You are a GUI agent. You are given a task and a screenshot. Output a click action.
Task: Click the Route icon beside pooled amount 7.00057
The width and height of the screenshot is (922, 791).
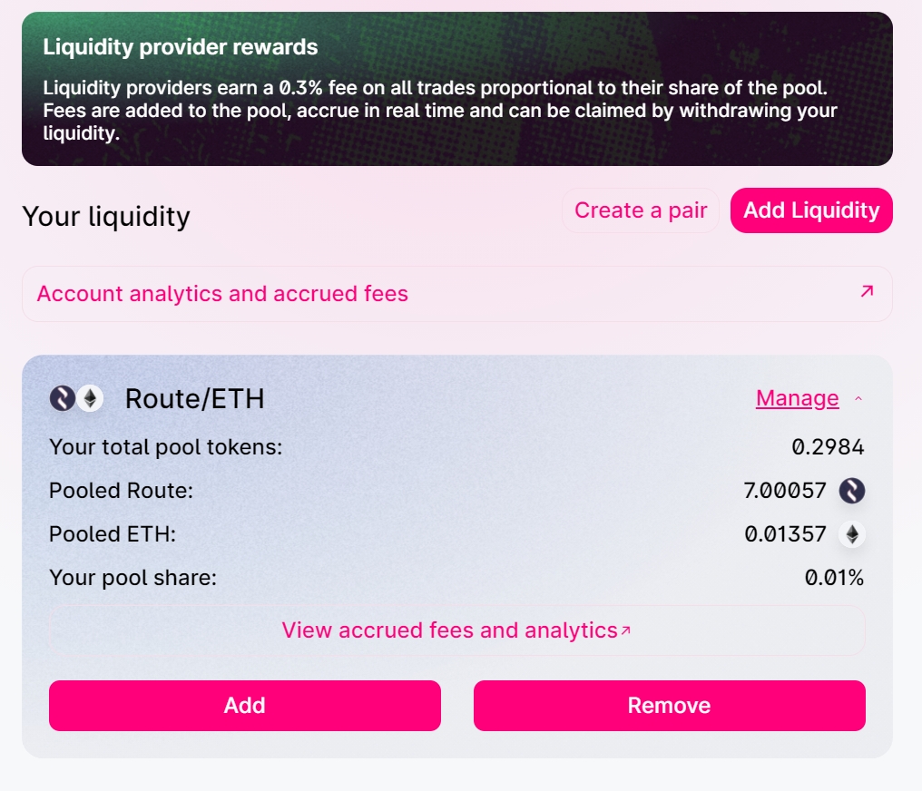click(851, 492)
